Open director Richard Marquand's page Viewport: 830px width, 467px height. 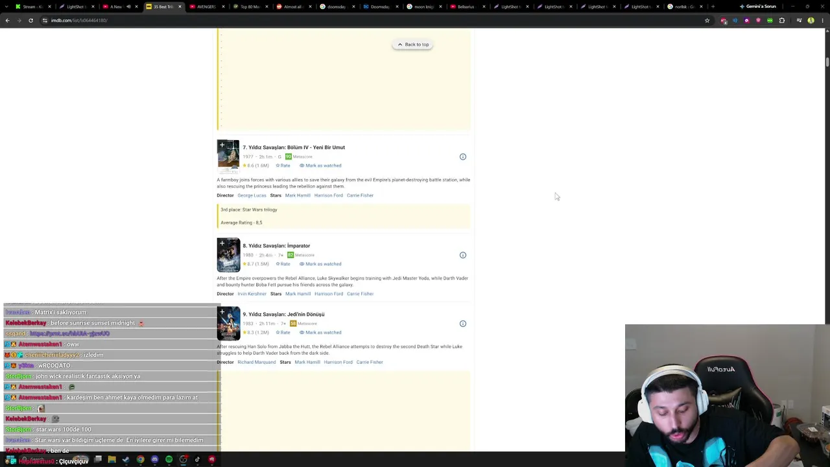256,362
